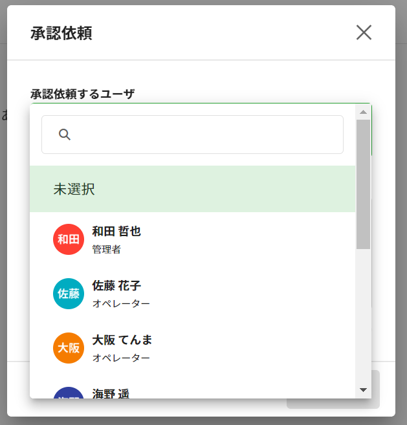Click the 管理者 role label under 和田
The height and width of the screenshot is (425, 407).
coord(106,249)
